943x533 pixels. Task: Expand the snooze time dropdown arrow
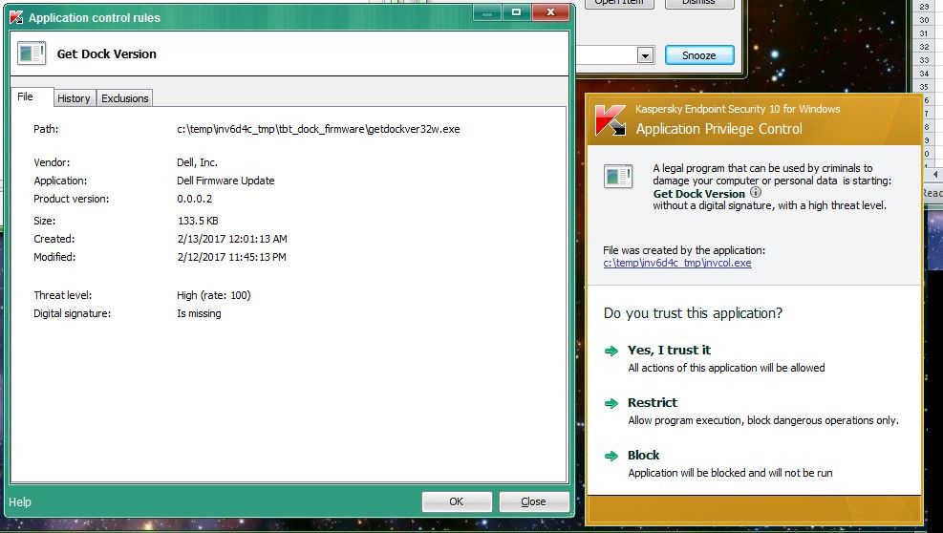pos(645,55)
